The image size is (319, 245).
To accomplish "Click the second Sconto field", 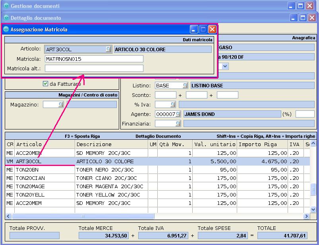I will [x=197, y=95].
